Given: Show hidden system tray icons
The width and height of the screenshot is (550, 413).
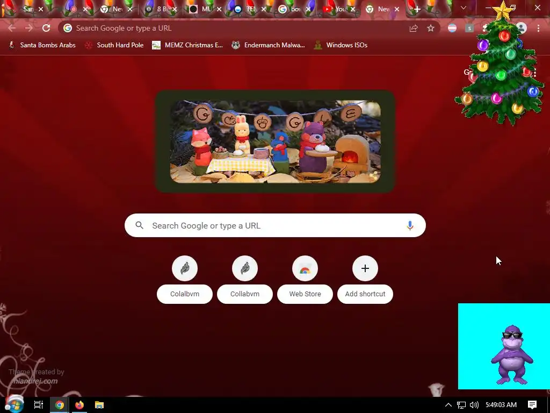Looking at the screenshot, I should click(448, 405).
